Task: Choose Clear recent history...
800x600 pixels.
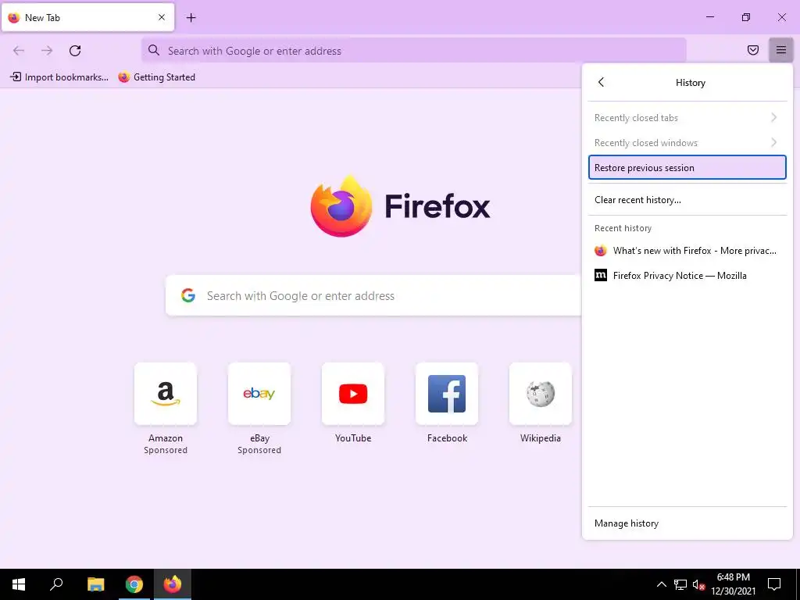Action: tap(687, 199)
